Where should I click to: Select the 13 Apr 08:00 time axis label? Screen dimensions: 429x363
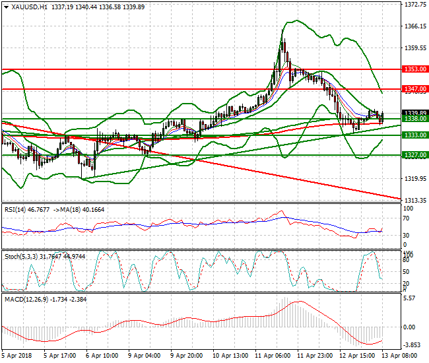(399, 356)
